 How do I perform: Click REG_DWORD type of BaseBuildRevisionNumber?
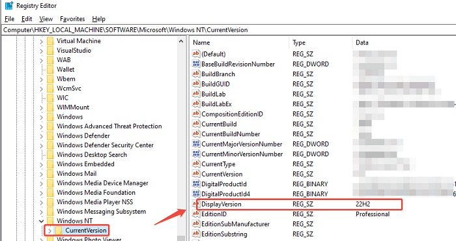311,64
